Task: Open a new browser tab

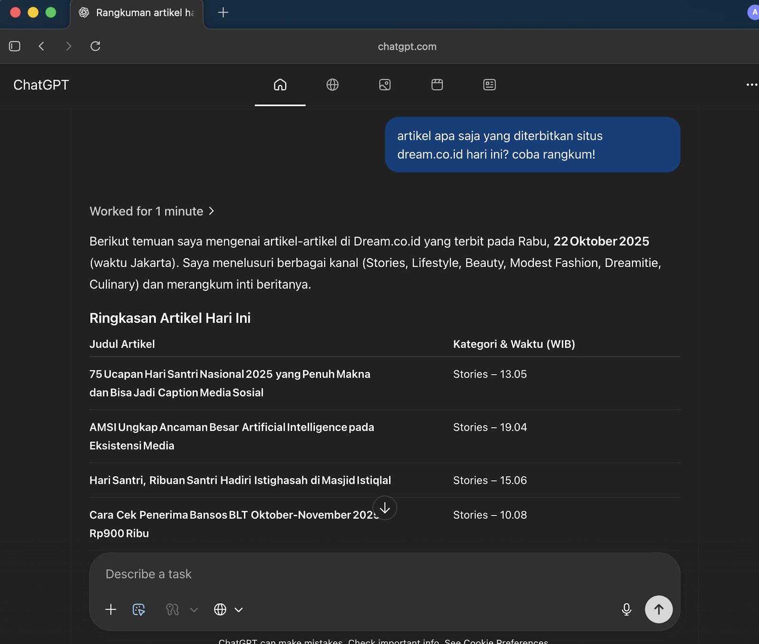Action: [223, 13]
